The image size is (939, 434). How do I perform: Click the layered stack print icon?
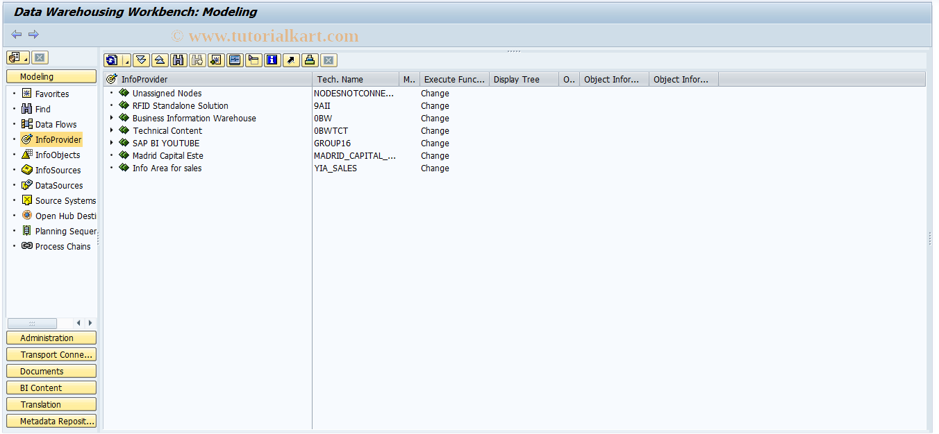point(310,60)
